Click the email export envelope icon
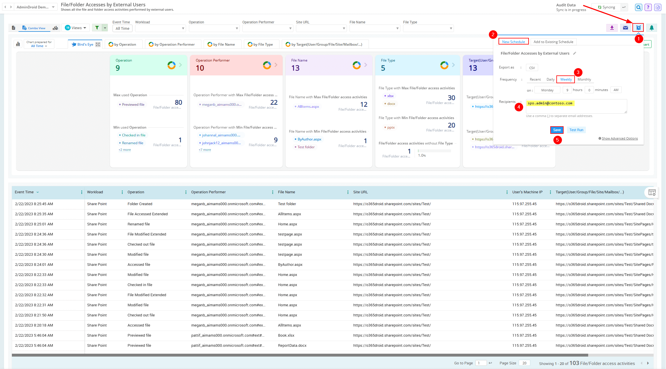666x369 pixels. [625, 27]
